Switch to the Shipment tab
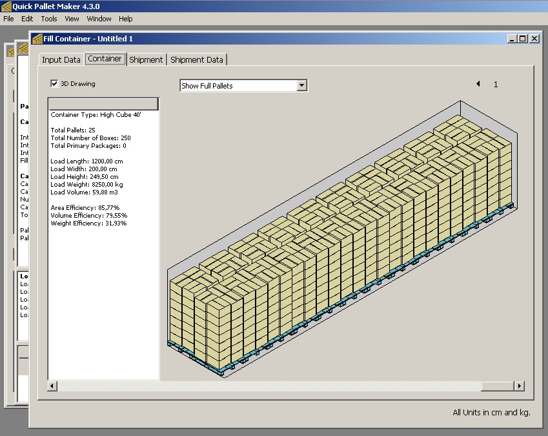Image resolution: width=548 pixels, height=436 pixels. [x=146, y=60]
